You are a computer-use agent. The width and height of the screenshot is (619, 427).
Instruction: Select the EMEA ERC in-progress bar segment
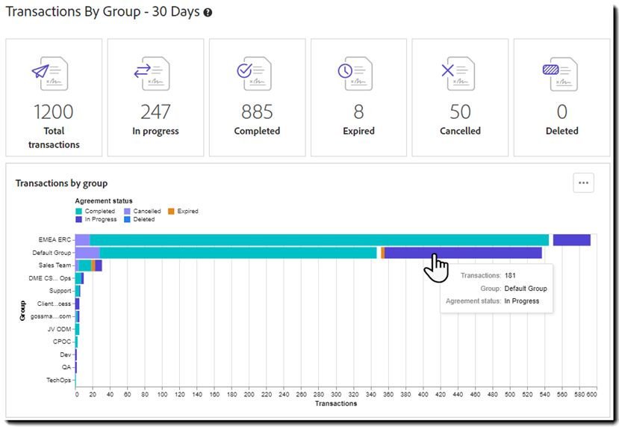pyautogui.click(x=572, y=240)
